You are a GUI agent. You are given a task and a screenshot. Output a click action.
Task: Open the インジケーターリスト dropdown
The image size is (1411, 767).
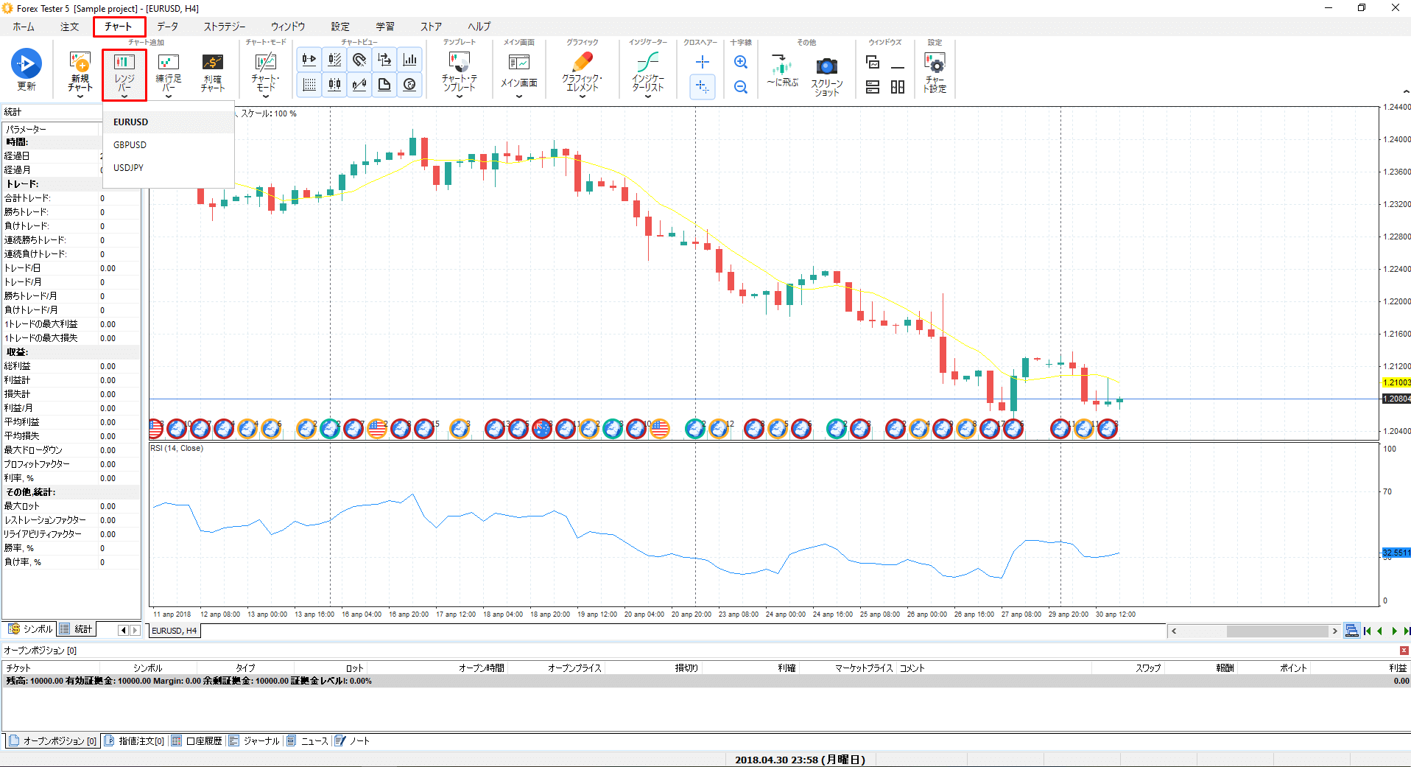click(x=648, y=96)
